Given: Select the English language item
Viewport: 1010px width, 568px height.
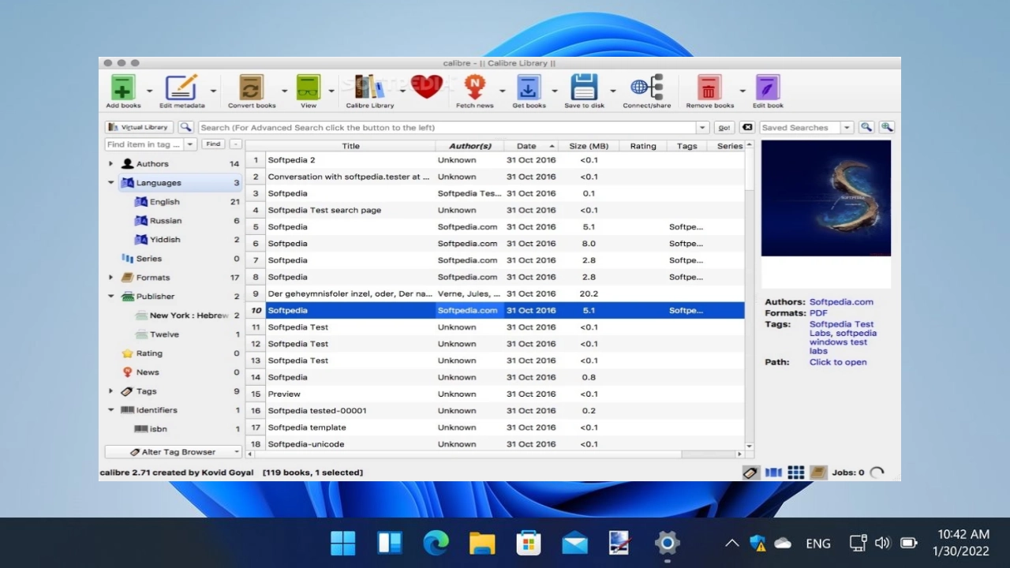Looking at the screenshot, I should (164, 202).
